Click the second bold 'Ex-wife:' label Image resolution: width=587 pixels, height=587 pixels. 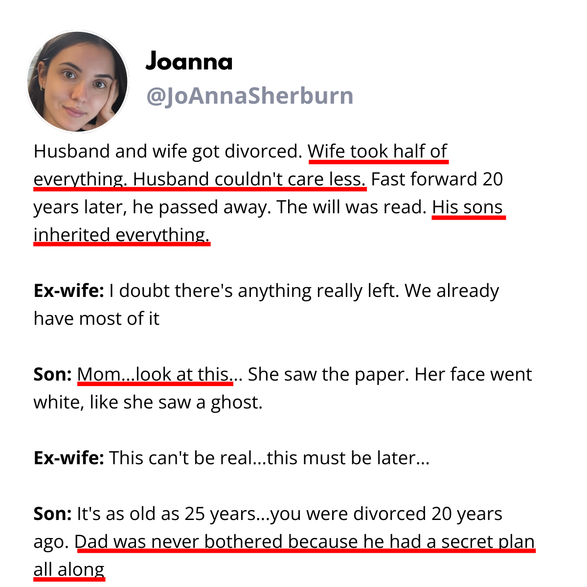point(68,458)
